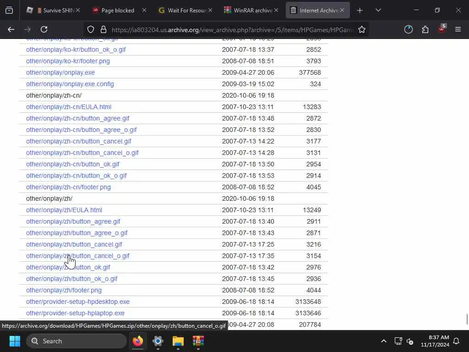
Task: Close the Wait For Resource tab
Action: coord(210,10)
